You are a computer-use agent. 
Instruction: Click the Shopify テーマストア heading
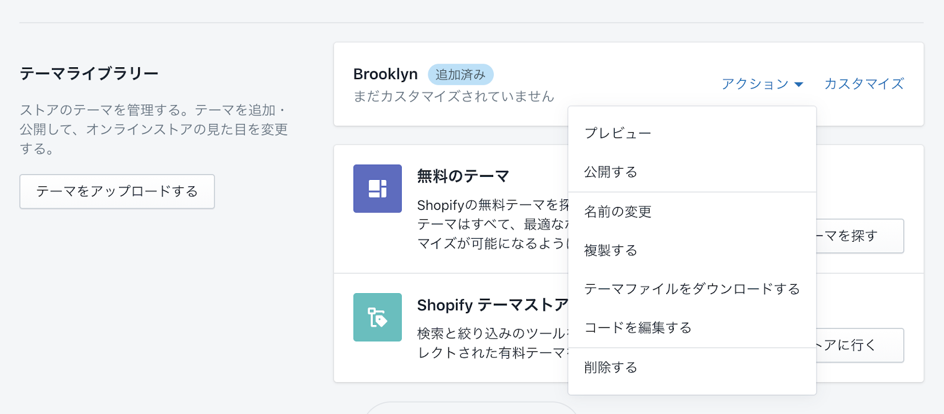coord(492,305)
